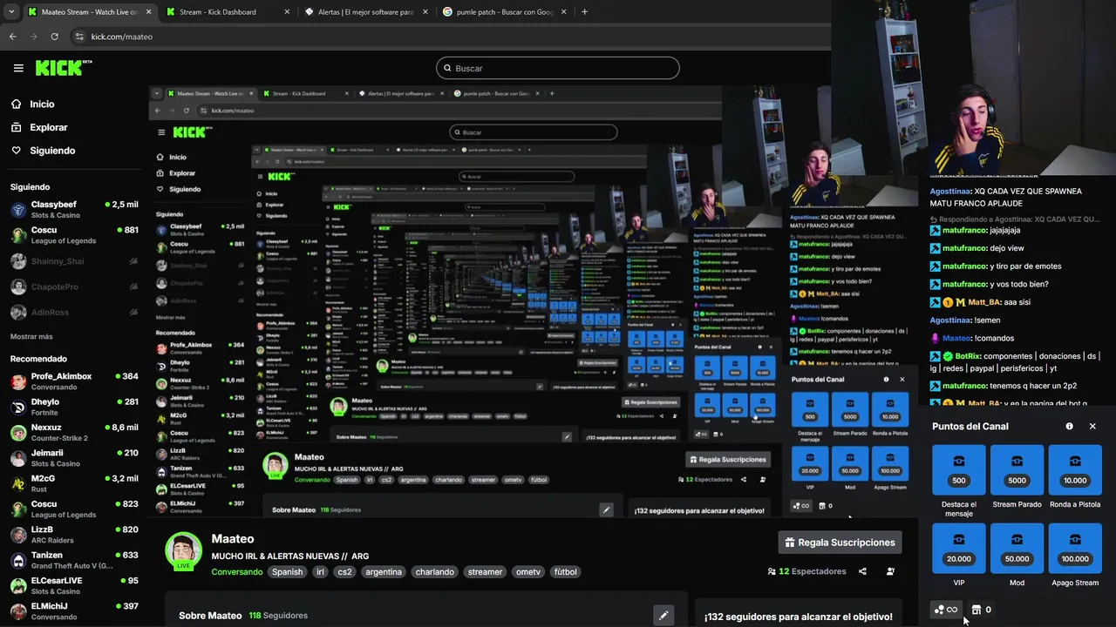Go back with browser back arrow

(x=12, y=37)
